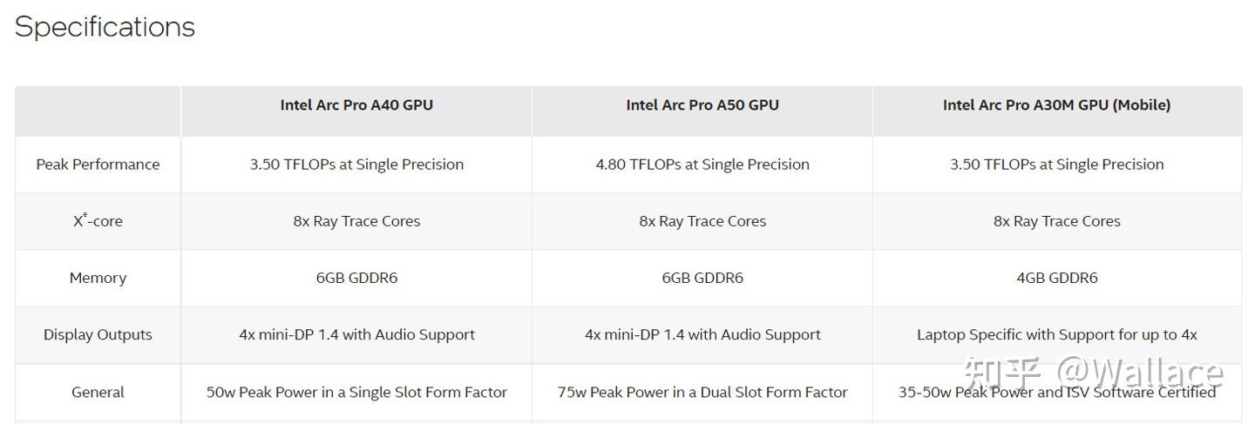This screenshot has height=424, width=1255.
Task: Select the A40 GPU's 3.50 TFLOPs cell
Action: point(356,165)
